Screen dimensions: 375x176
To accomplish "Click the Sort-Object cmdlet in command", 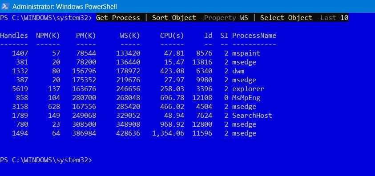I will click(174, 18).
